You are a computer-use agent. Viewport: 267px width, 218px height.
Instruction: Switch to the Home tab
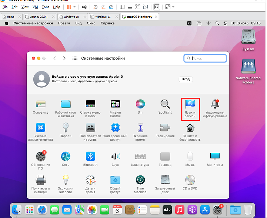pyautogui.click(x=11, y=17)
